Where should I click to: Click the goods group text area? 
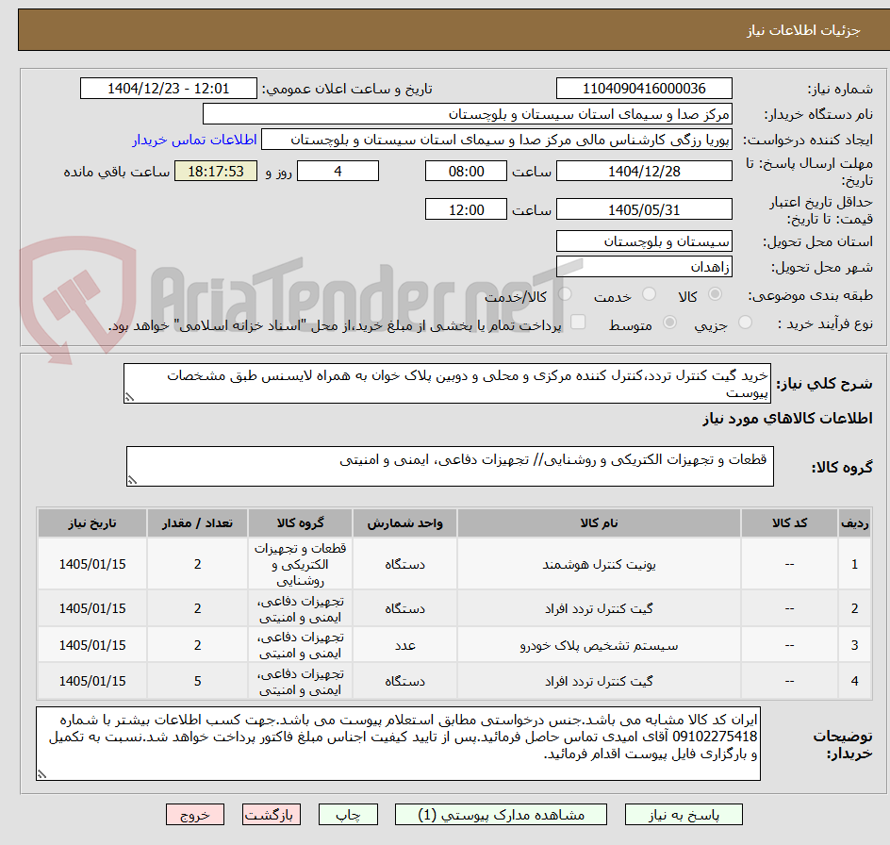(x=450, y=466)
